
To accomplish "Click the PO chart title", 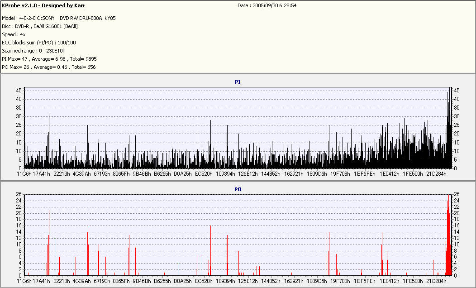I will point(238,189).
